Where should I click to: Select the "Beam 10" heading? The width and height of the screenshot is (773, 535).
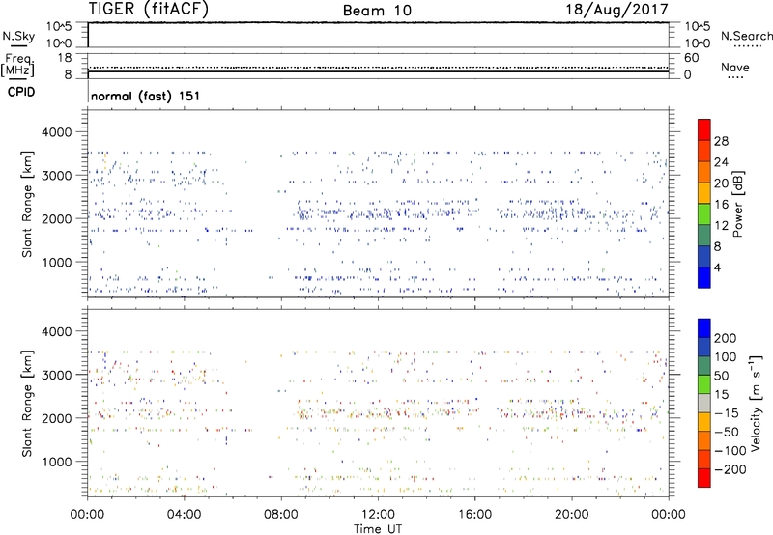point(377,11)
